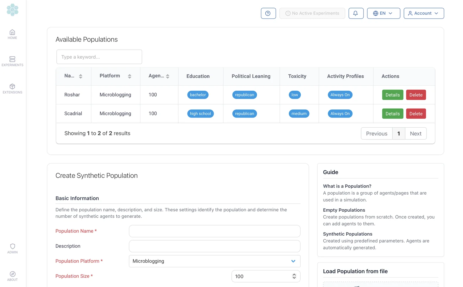Click the bachelor education tag
Image resolution: width=463 pixels, height=287 pixels.
(198, 95)
